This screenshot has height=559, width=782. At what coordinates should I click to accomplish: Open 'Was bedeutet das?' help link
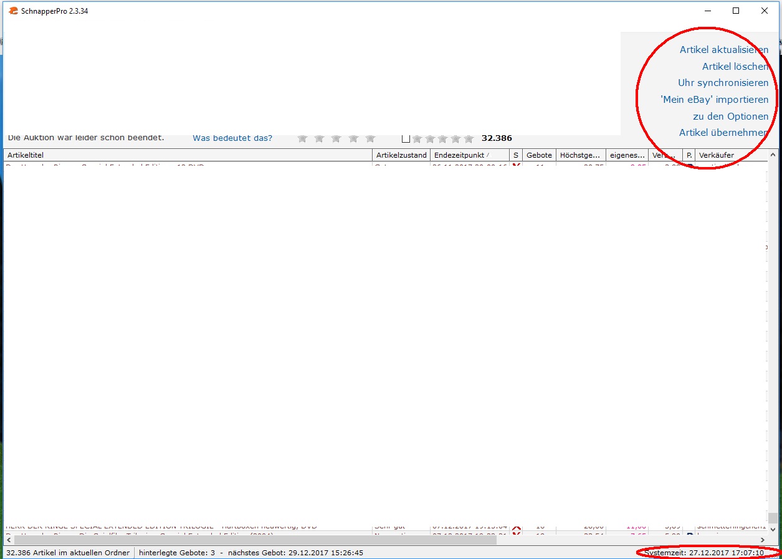coord(232,138)
